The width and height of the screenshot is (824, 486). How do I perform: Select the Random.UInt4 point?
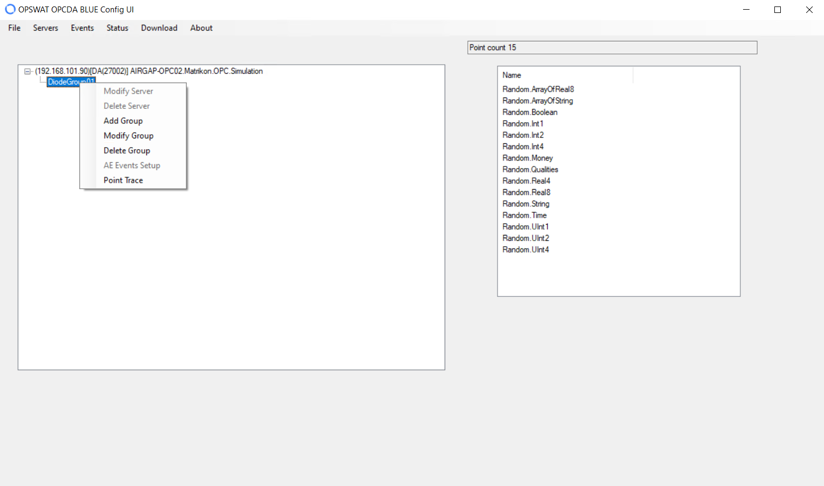point(526,249)
